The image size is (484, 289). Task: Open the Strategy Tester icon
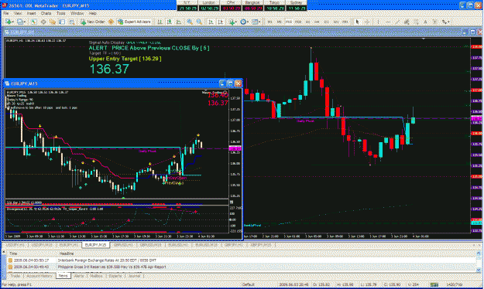point(72,22)
